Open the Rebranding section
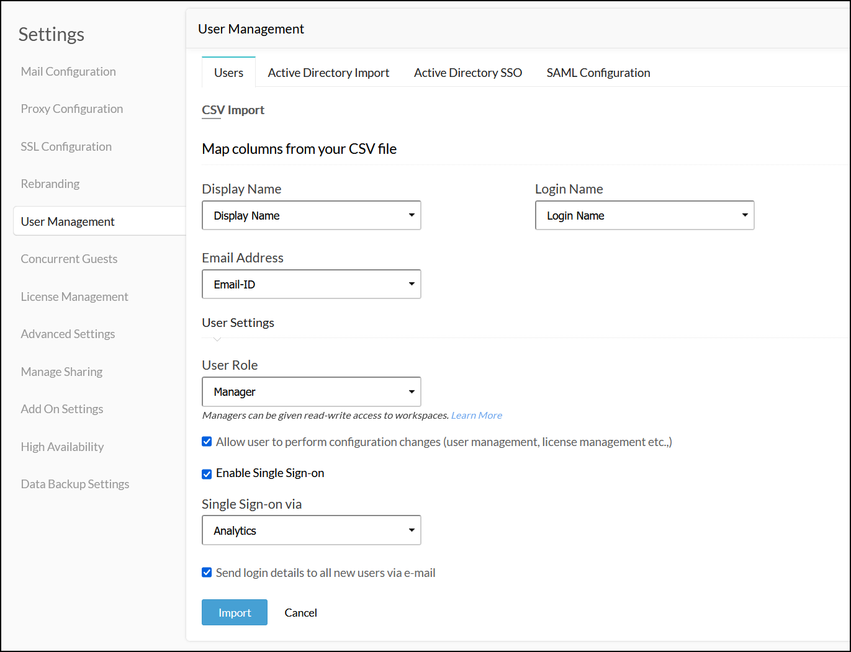851x652 pixels. tap(50, 184)
